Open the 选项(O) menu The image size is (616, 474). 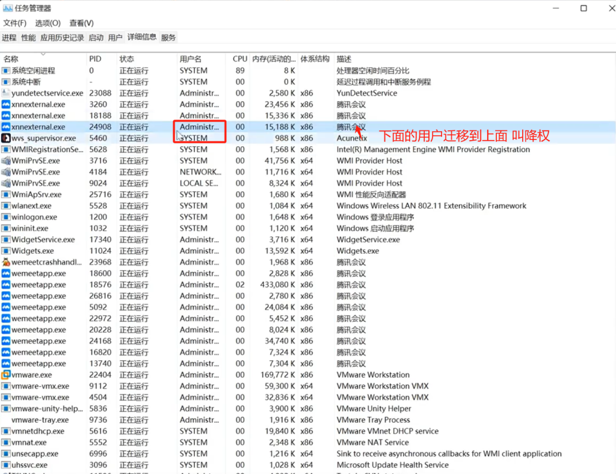tap(48, 23)
